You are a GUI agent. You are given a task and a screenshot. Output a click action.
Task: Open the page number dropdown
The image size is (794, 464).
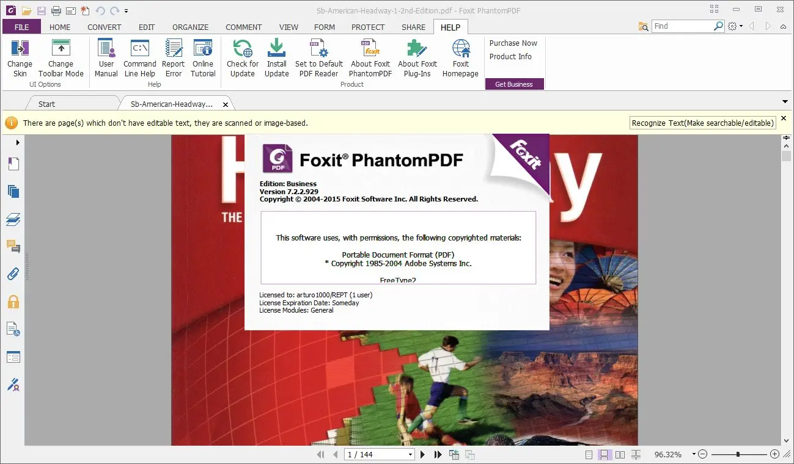pos(410,455)
